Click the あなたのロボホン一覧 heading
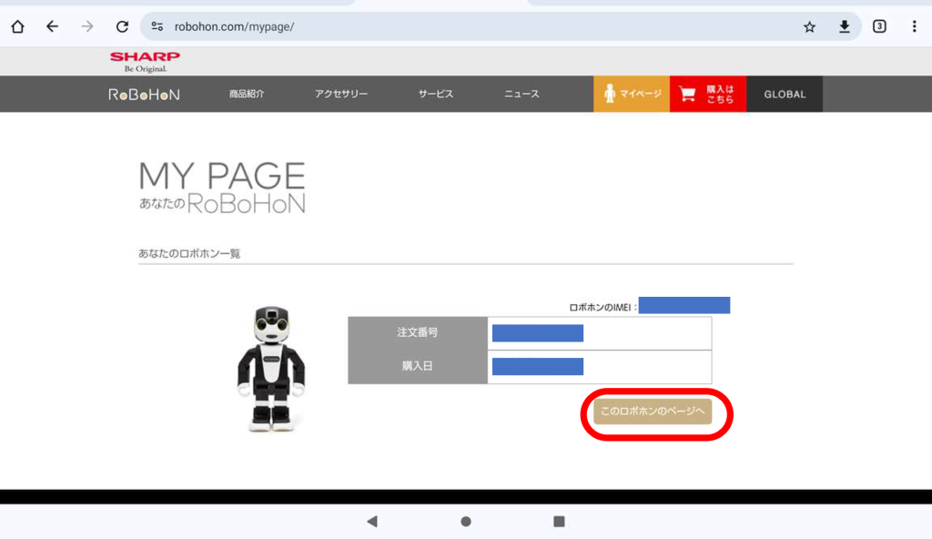This screenshot has width=932, height=539. coord(189,253)
